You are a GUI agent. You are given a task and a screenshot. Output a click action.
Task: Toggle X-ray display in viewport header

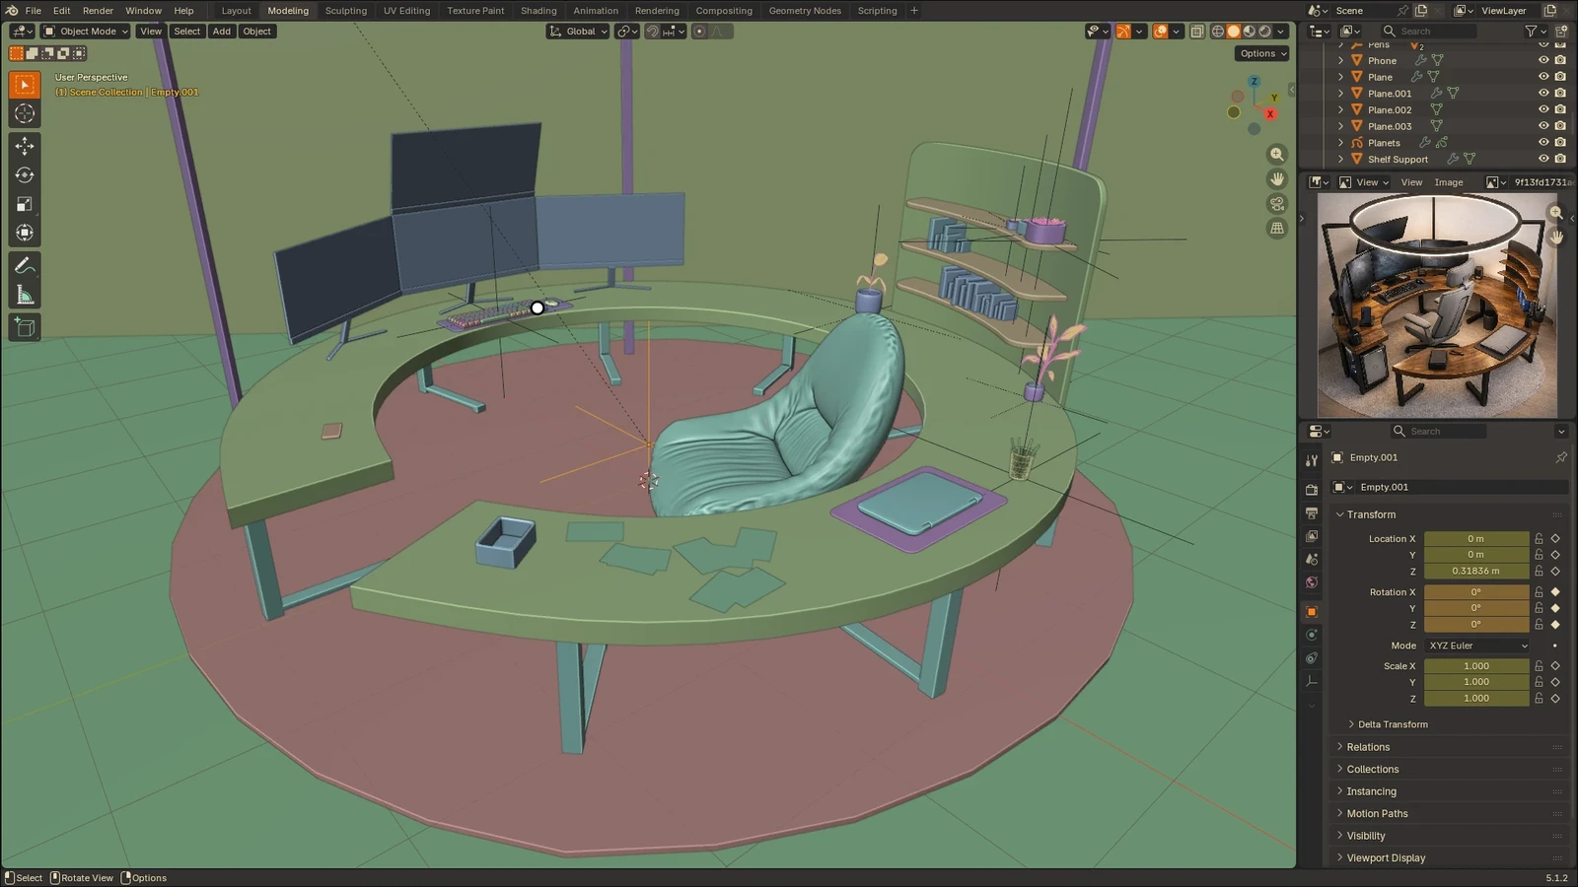click(1197, 32)
